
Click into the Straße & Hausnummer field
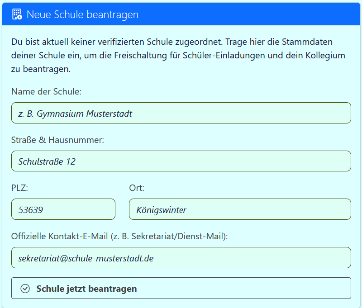(181, 161)
